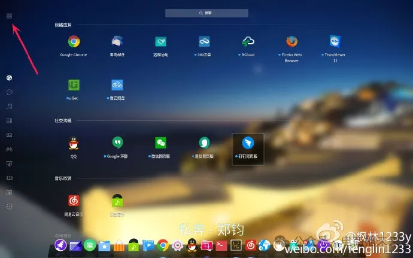This screenshot has height=258, width=413.
Task: Select the music category in sidebar
Action: click(x=9, y=107)
